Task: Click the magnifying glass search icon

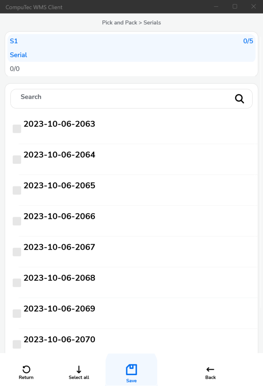Action: 239,99
